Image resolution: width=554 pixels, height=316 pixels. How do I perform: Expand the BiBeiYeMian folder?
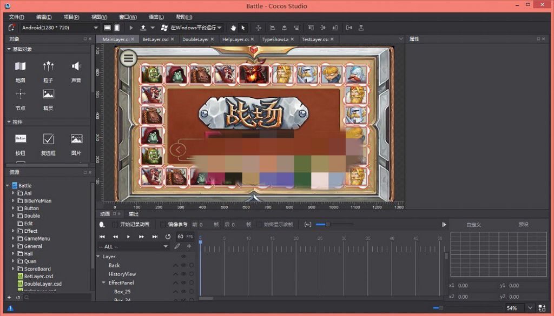click(13, 201)
